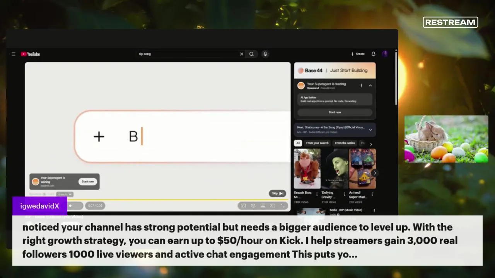Click the yellow ad progress bar
The height and width of the screenshot is (278, 495).
pyautogui.click(x=158, y=200)
